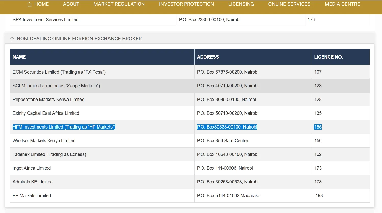This screenshot has height=213, width=382.
Task: Select Pepperstone Markets Kenya Limited name
Action: pos(49,100)
